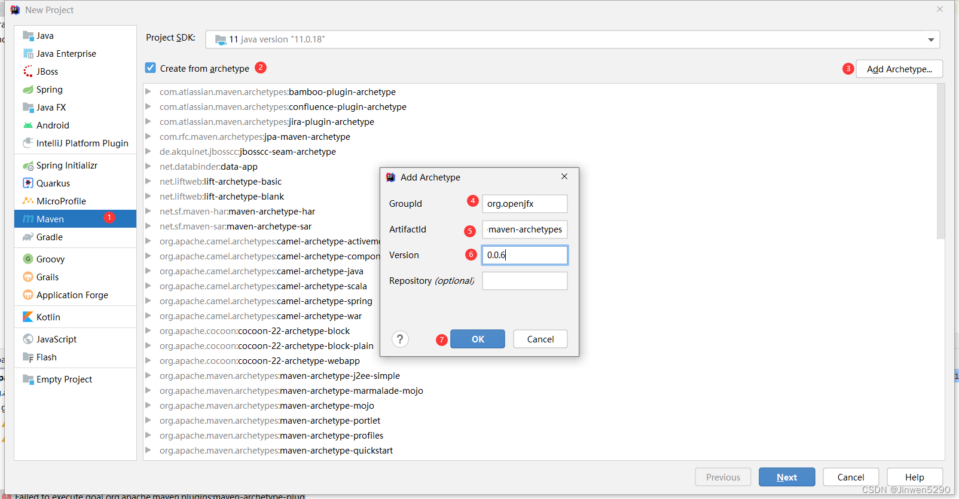Click the Help button at bottom

pos(915,477)
